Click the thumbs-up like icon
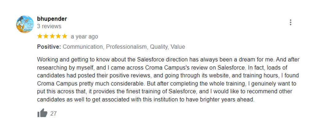 [x=42, y=113]
